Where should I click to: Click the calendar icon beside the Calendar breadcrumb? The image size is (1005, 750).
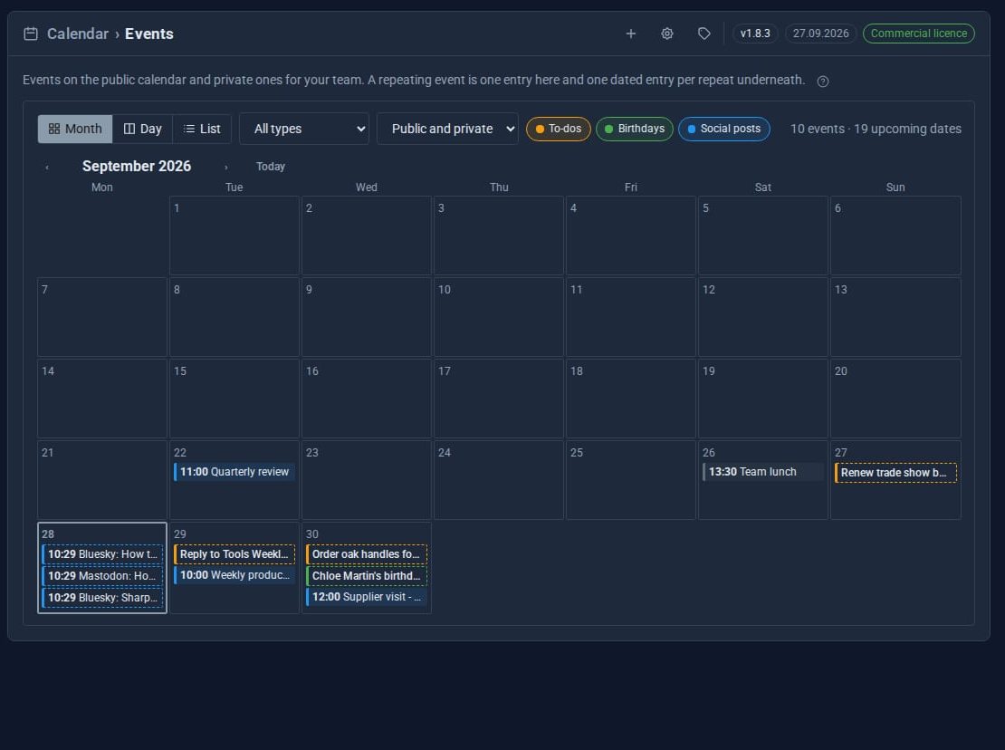point(31,34)
